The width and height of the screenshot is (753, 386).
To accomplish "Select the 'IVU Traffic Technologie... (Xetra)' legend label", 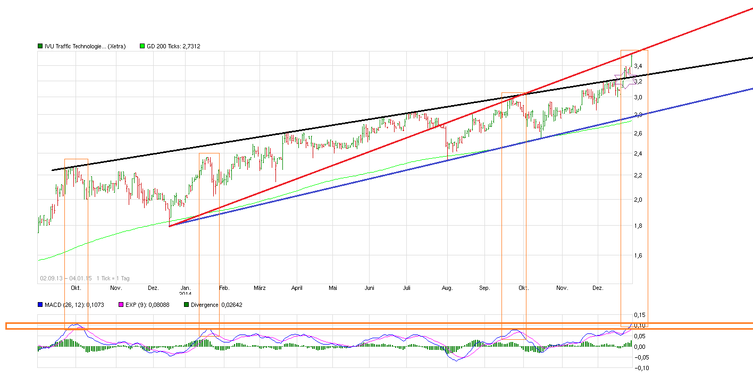I will point(85,47).
